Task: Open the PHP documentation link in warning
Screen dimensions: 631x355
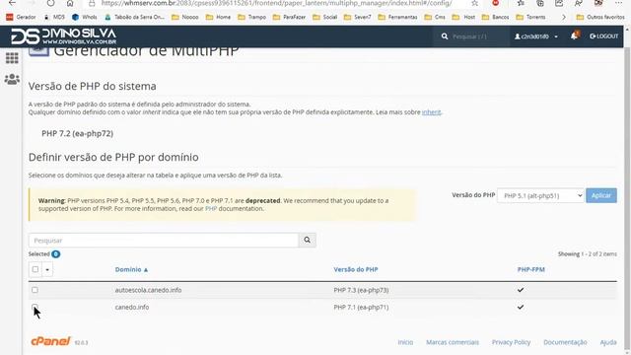Action: [211, 208]
